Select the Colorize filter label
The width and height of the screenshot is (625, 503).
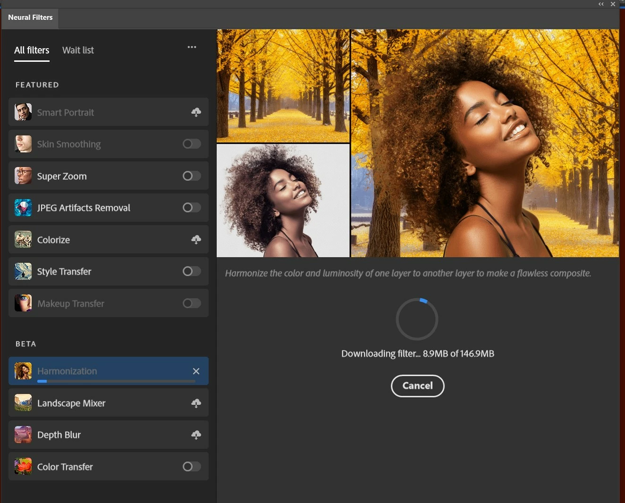coord(53,240)
